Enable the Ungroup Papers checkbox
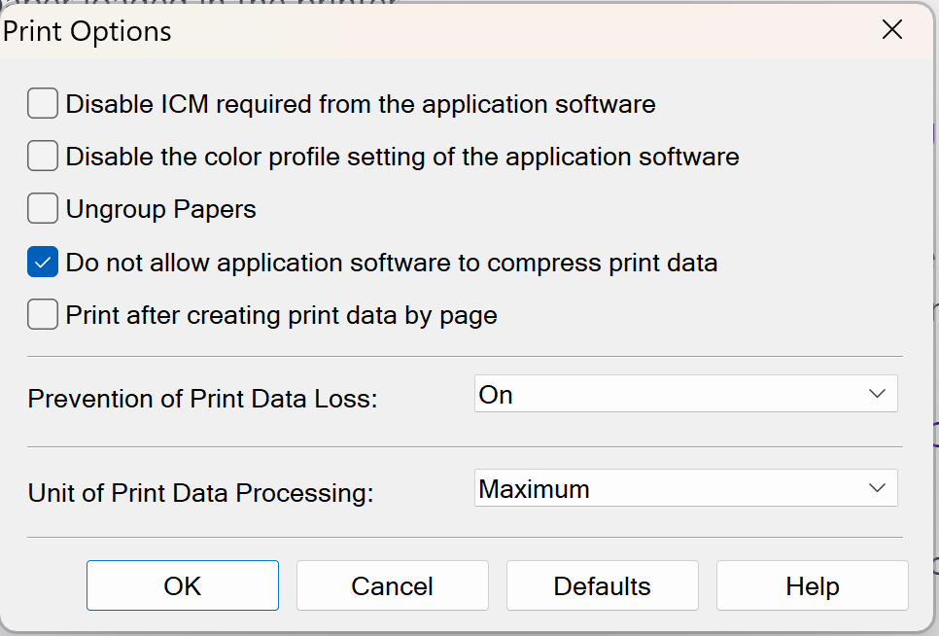Image resolution: width=939 pixels, height=636 pixels. pyautogui.click(x=43, y=208)
